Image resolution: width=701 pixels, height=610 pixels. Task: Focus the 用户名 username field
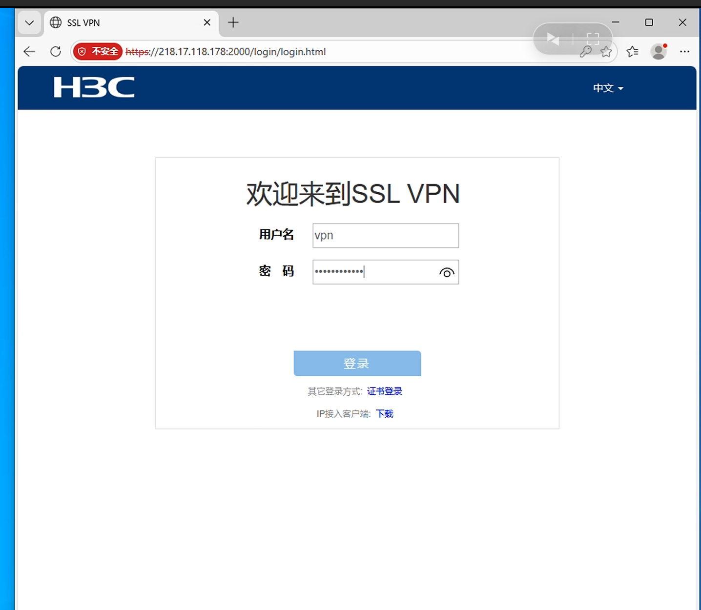click(x=386, y=235)
